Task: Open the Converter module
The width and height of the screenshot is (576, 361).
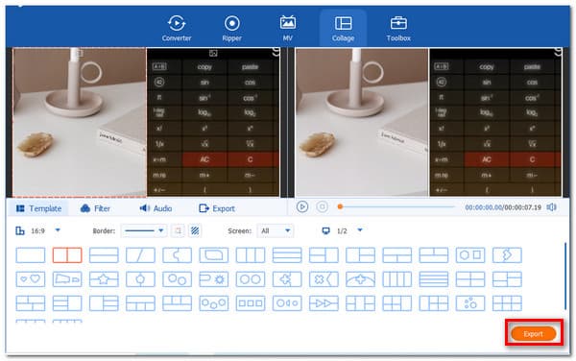Action: point(177,28)
